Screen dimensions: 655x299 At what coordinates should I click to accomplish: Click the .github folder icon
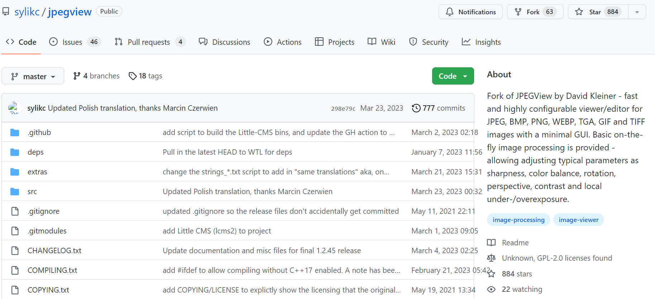(x=15, y=132)
